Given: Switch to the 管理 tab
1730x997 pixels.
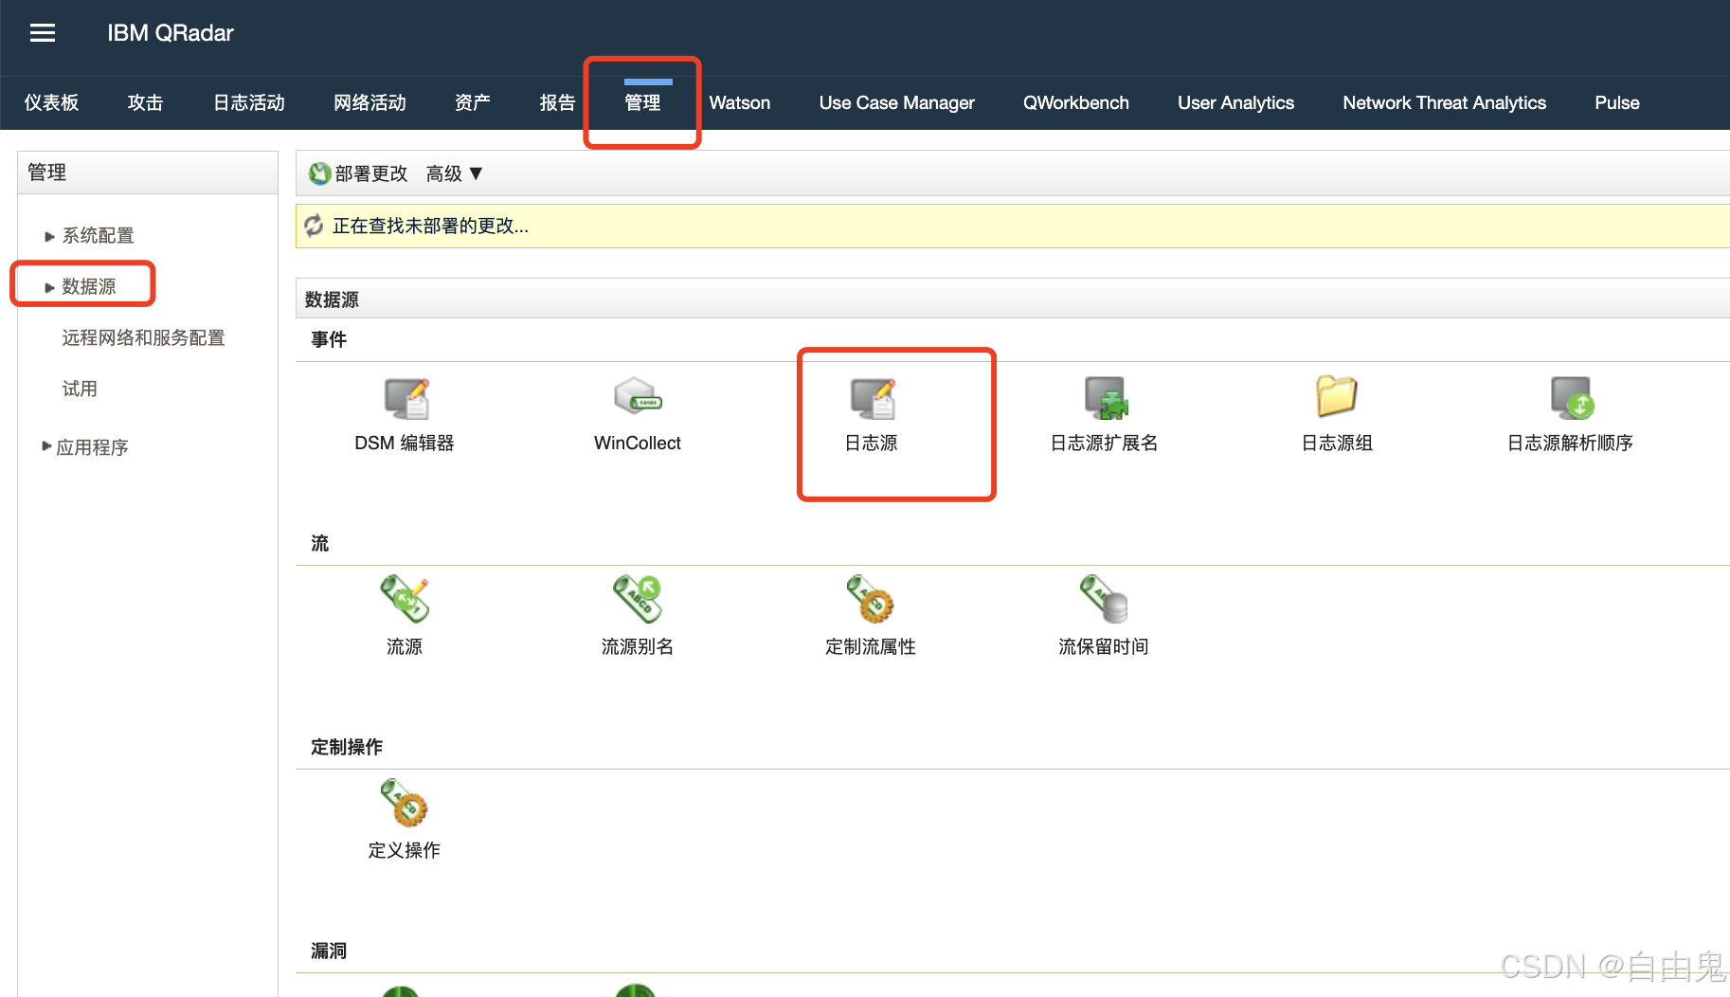Looking at the screenshot, I should 642,102.
